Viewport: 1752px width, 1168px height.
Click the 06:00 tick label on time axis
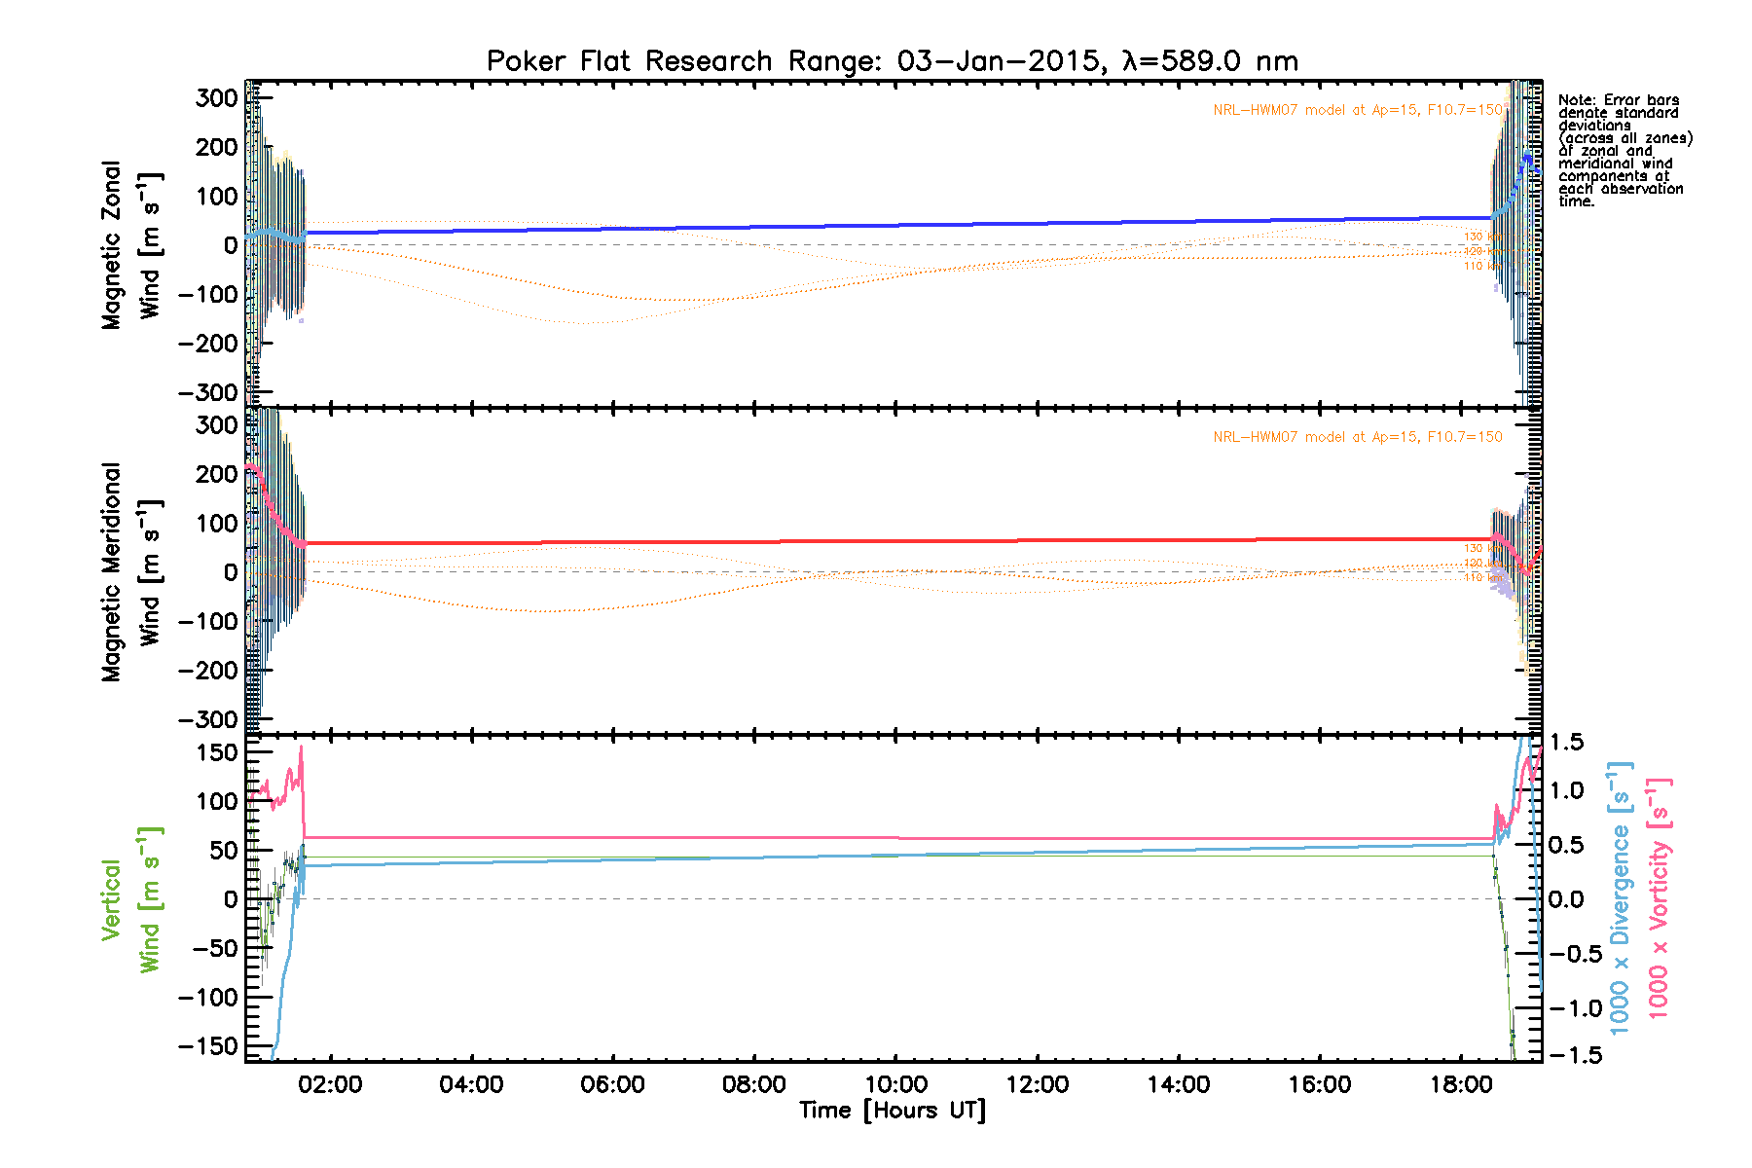(x=612, y=1084)
